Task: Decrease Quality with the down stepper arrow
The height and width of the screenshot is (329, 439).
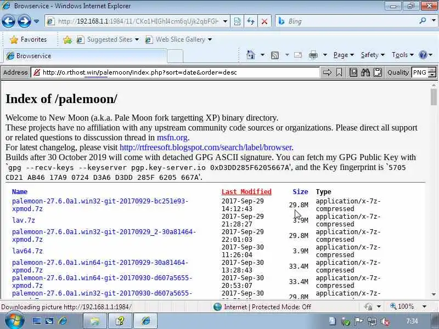Action: (x=433, y=75)
